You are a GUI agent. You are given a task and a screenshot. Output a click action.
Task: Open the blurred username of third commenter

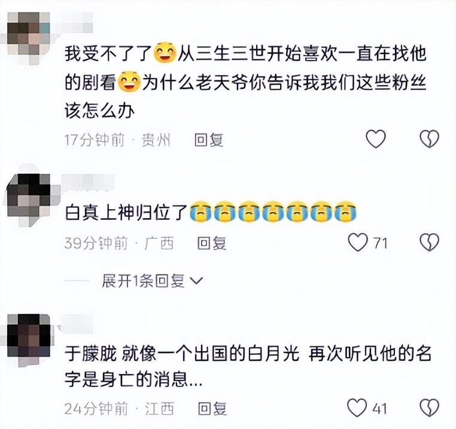[x=76, y=322]
